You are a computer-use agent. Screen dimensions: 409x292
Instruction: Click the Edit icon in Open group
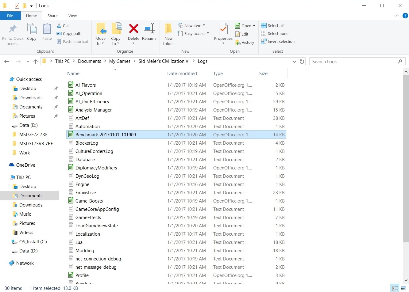click(x=238, y=34)
